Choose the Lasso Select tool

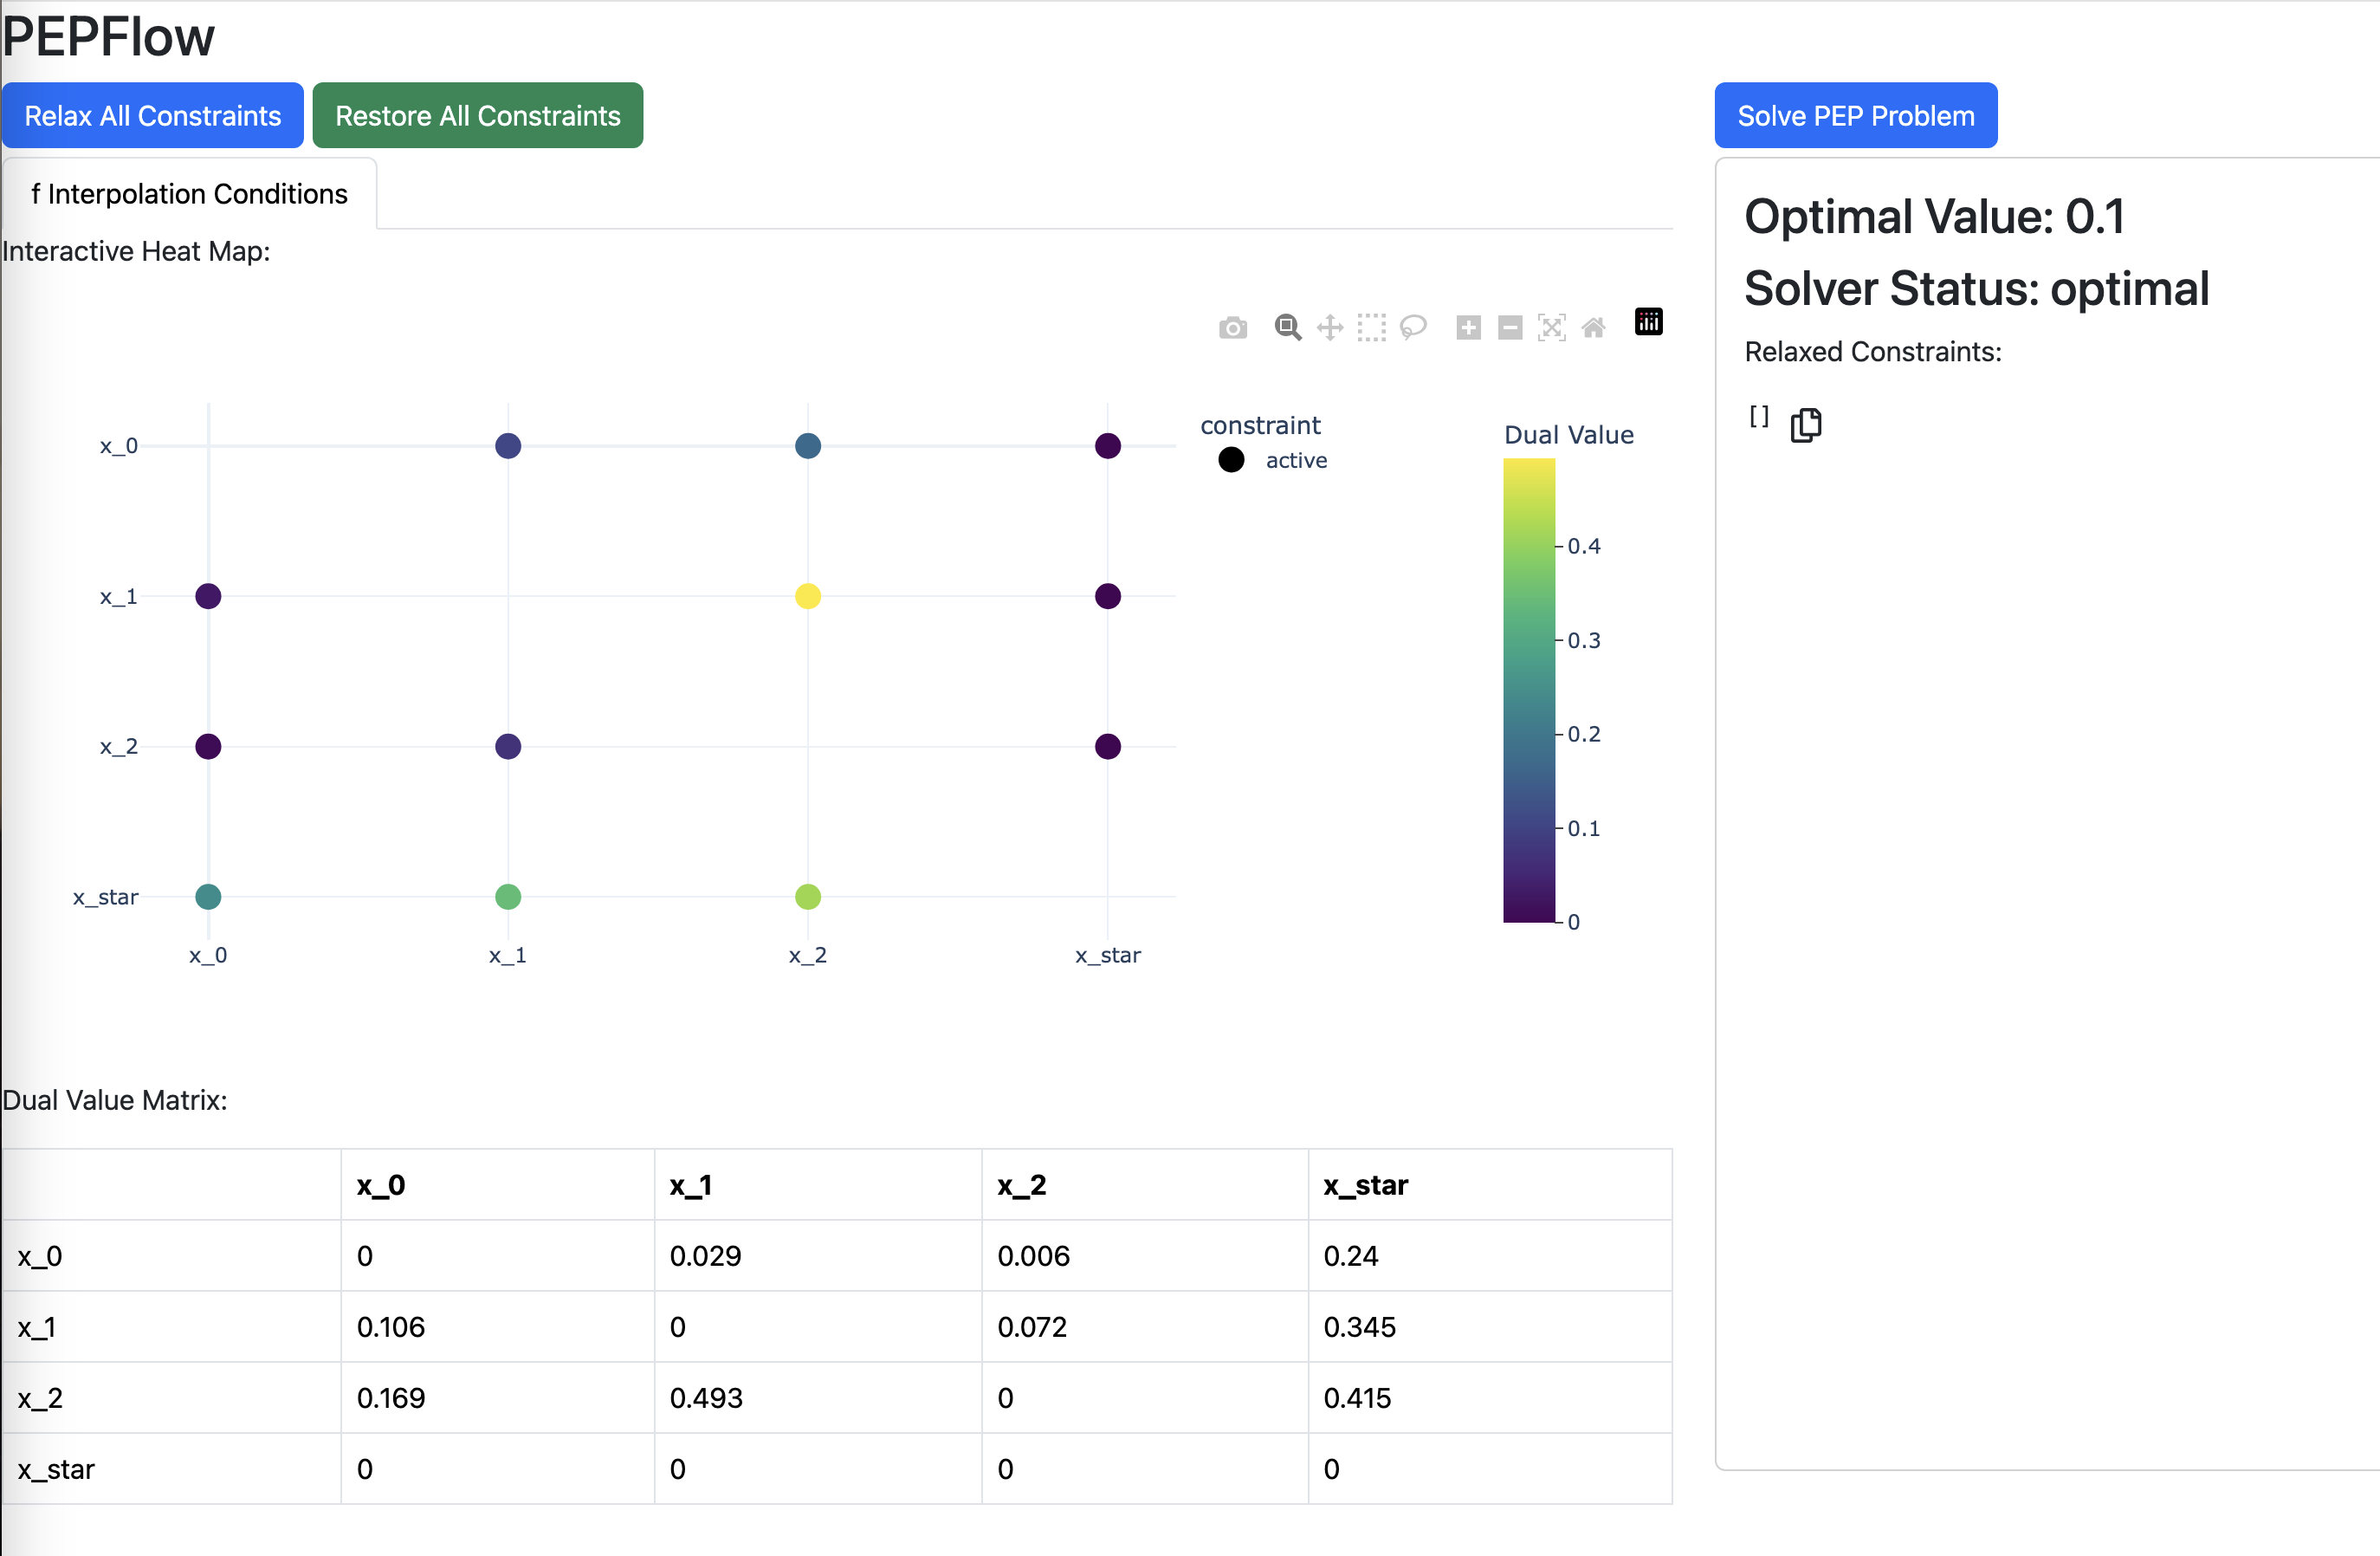pyautogui.click(x=1414, y=327)
